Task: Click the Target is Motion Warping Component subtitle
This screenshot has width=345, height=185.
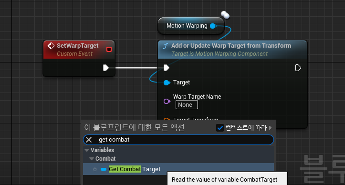Action: pos(220,54)
